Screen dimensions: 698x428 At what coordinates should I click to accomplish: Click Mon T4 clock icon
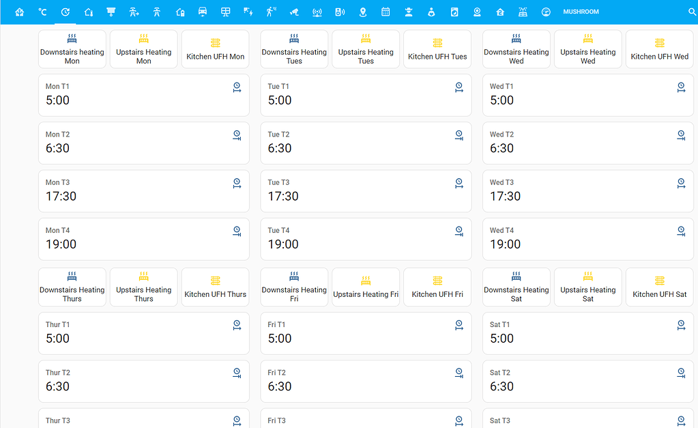(x=237, y=231)
